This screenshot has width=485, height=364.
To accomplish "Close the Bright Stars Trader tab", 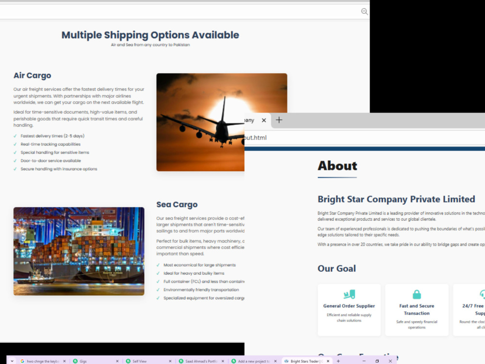I will (x=328, y=361).
